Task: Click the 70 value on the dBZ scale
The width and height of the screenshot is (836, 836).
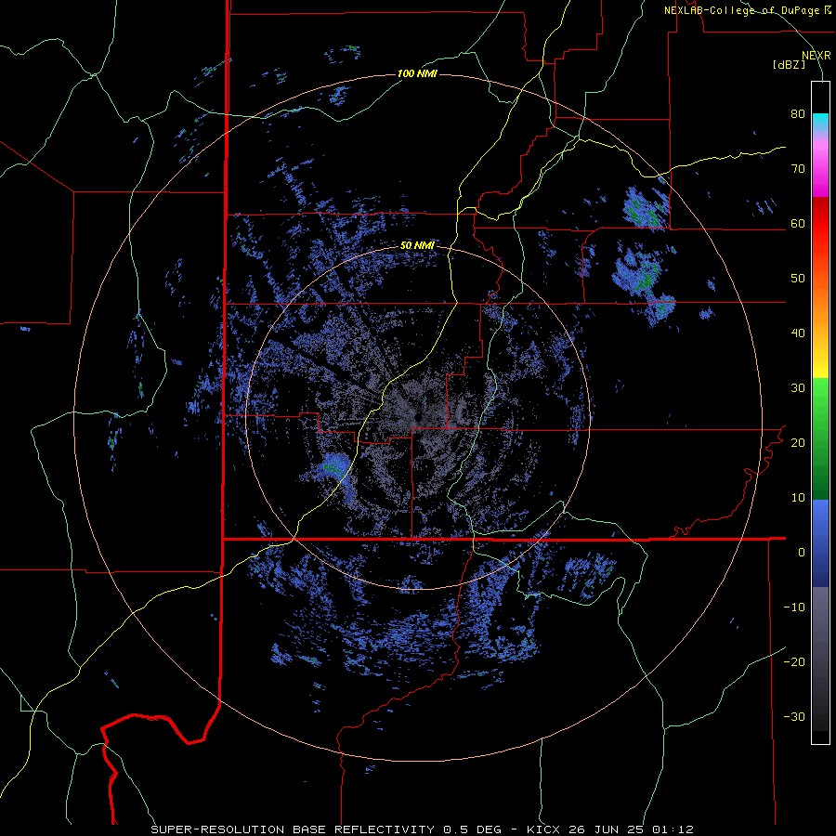Action: [x=798, y=169]
